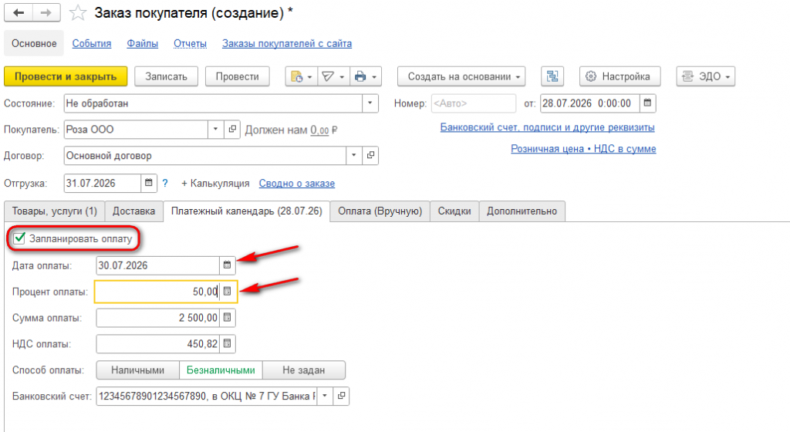The height and width of the screenshot is (432, 790).
Task: Click the Процент оплаты field 50,00
Action: click(x=157, y=292)
